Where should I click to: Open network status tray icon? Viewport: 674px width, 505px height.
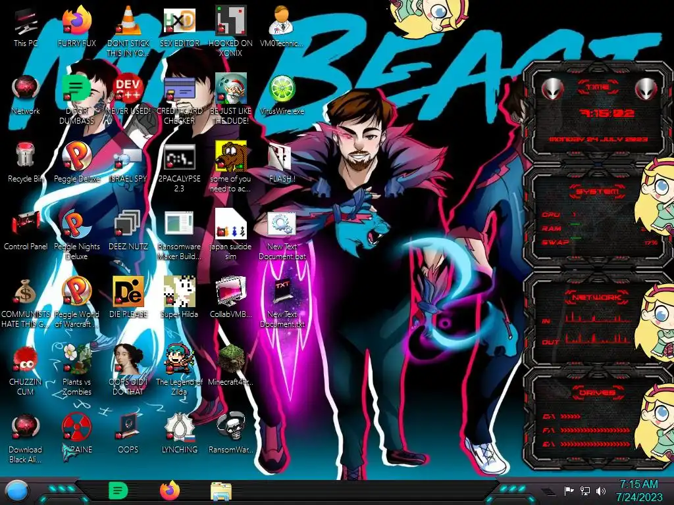click(585, 491)
